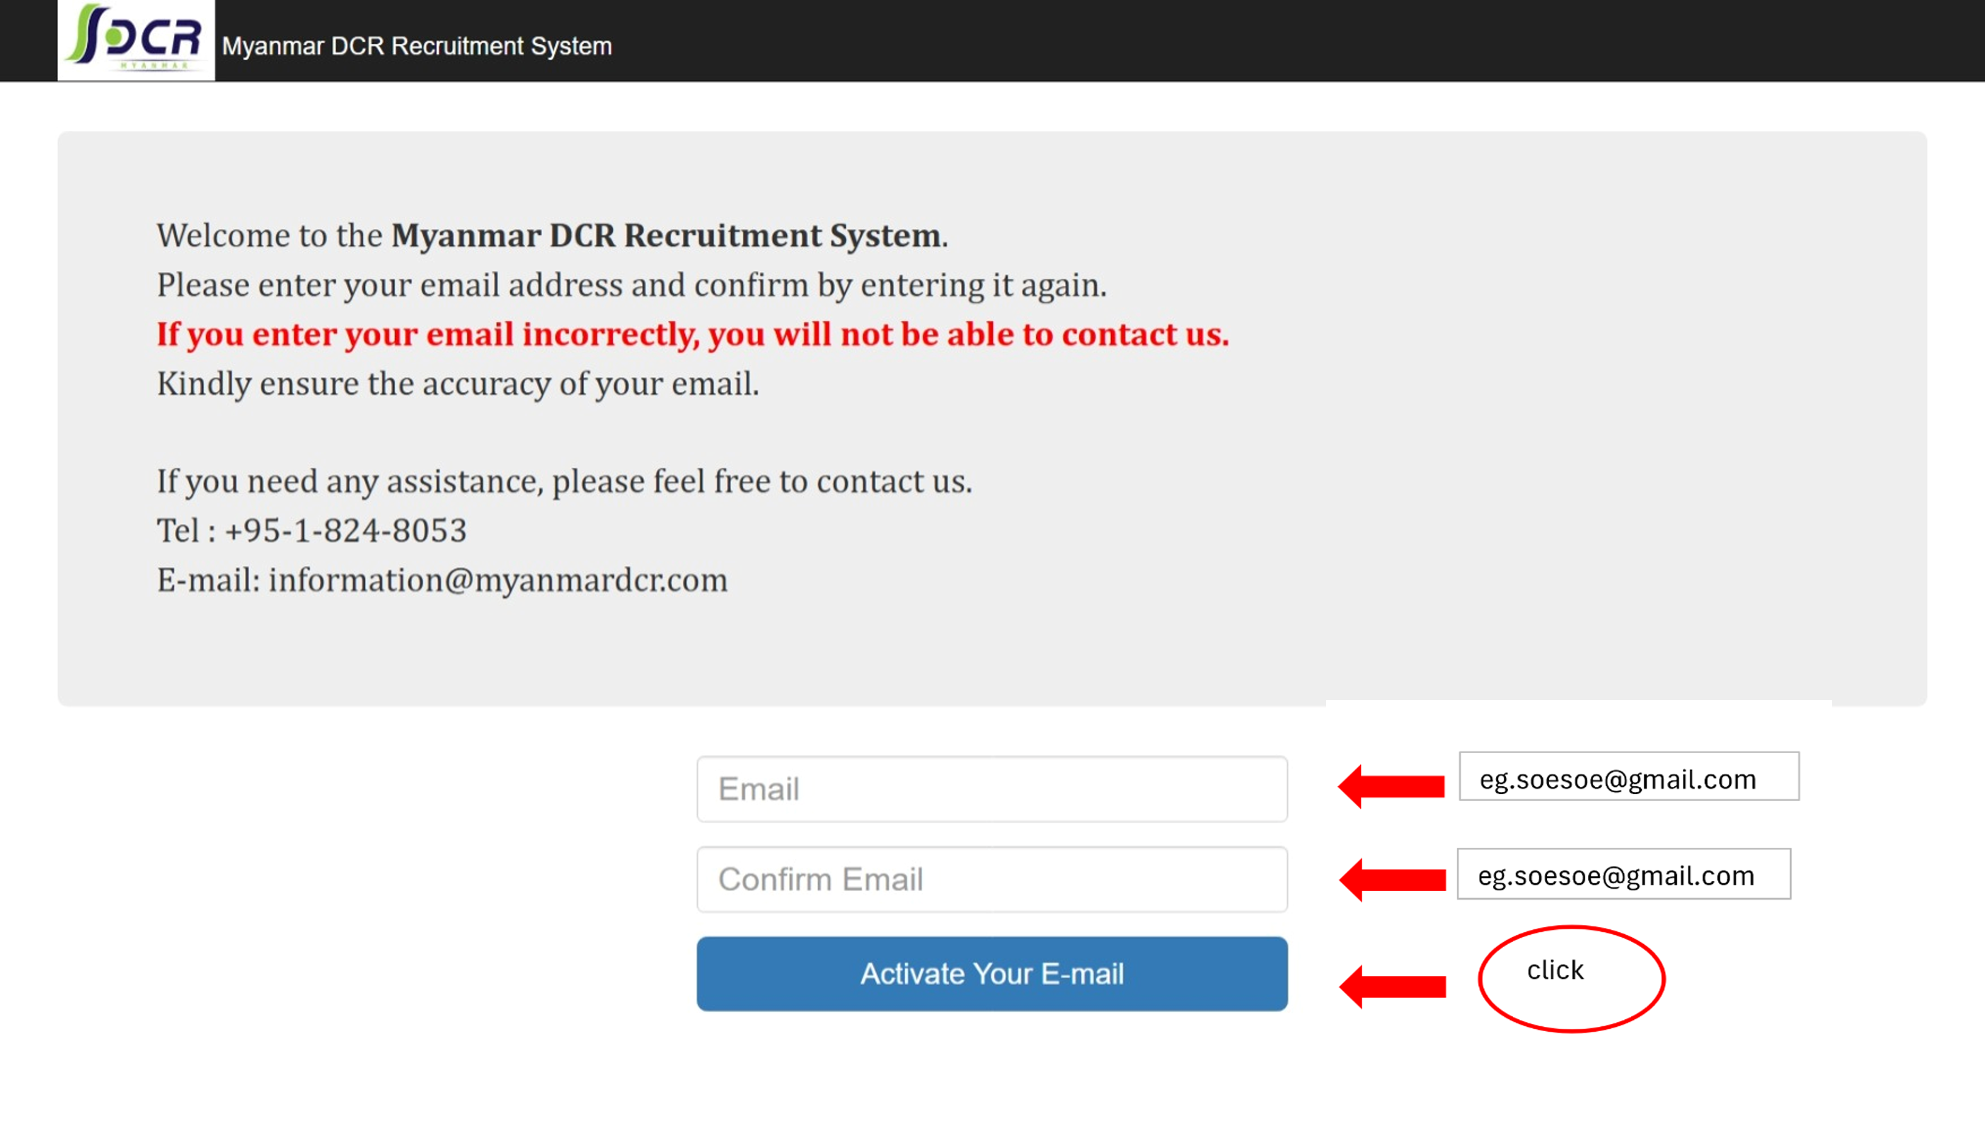Click the 'E-mail:' label in contact info
The width and height of the screenshot is (1985, 1126).
[x=208, y=580]
